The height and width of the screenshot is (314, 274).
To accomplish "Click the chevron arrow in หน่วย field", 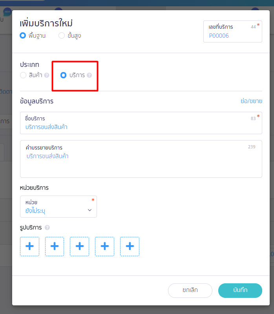I will (x=90, y=210).
